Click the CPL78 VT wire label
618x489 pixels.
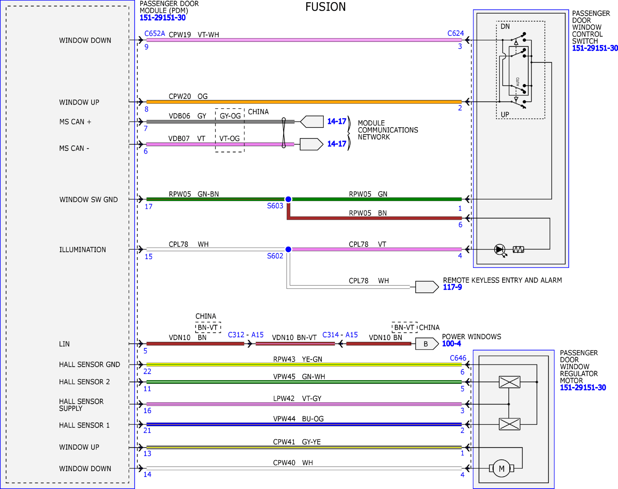pyautogui.click(x=367, y=244)
